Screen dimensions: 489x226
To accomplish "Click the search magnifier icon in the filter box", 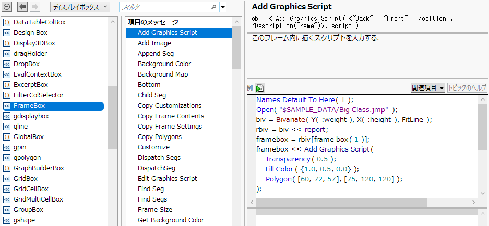I will [213, 7].
